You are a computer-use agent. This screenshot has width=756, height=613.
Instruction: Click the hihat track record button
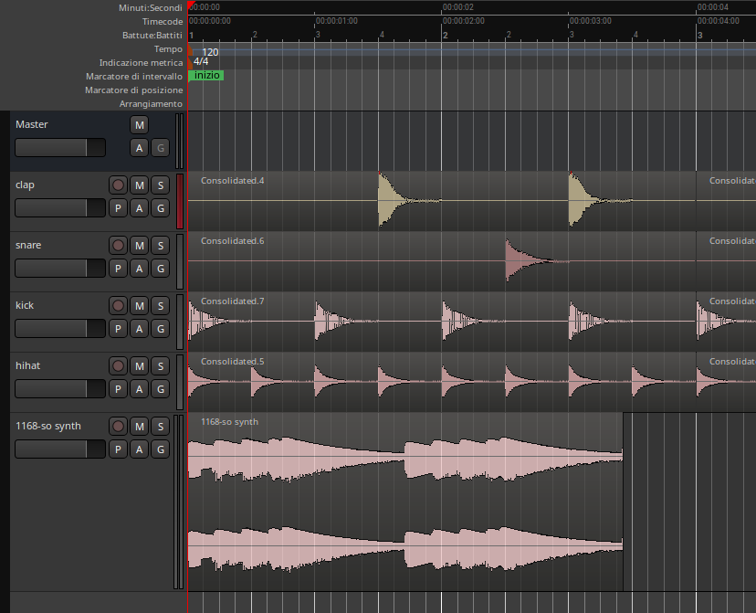point(118,366)
